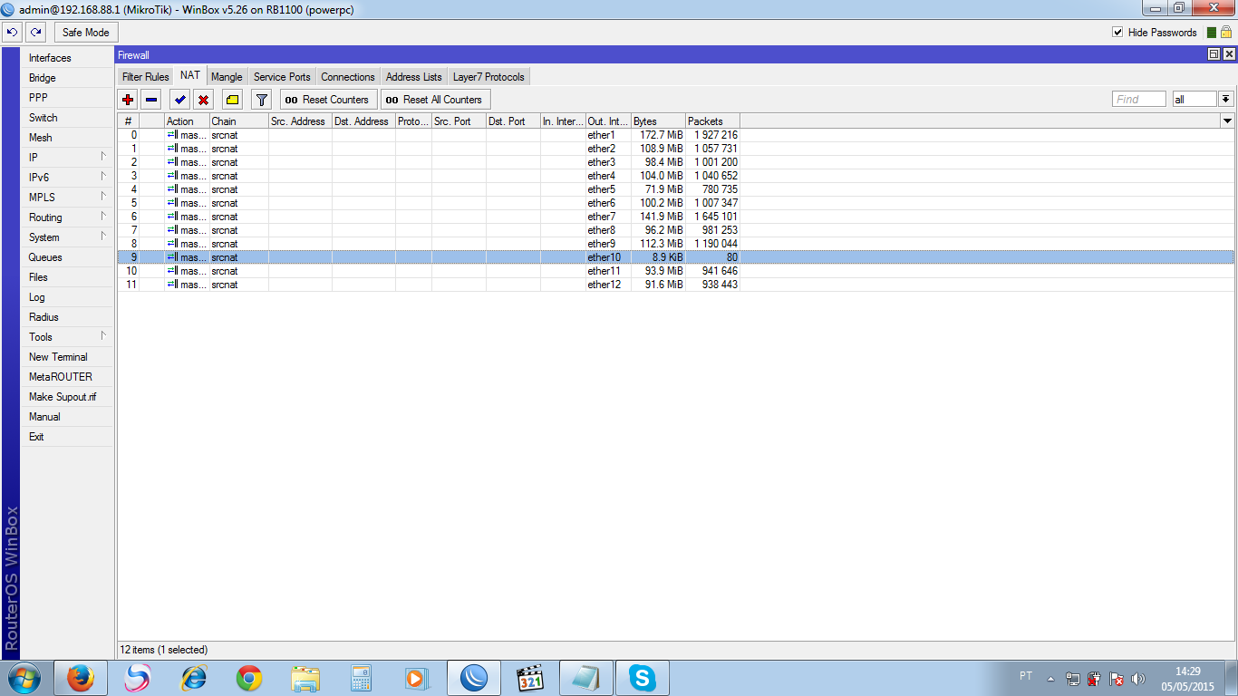
Task: Expand the IP submenu
Action: click(x=68, y=158)
